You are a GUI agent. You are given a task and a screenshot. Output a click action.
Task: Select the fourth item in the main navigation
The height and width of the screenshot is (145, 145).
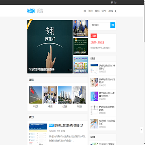coord(104,11)
